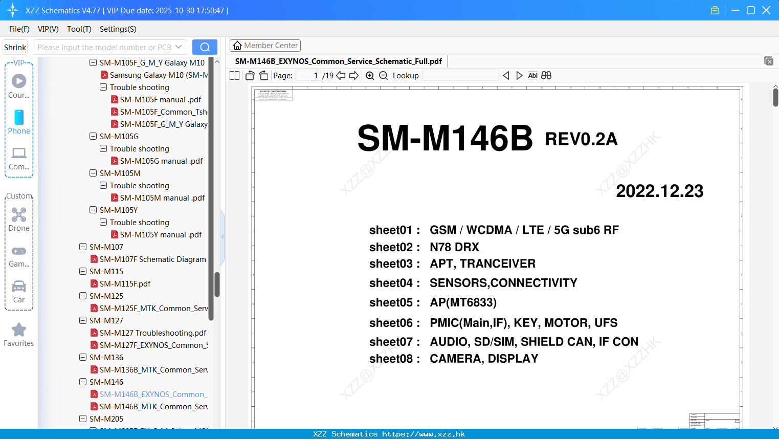
Task: Select the Game console category
Action: pyautogui.click(x=19, y=256)
